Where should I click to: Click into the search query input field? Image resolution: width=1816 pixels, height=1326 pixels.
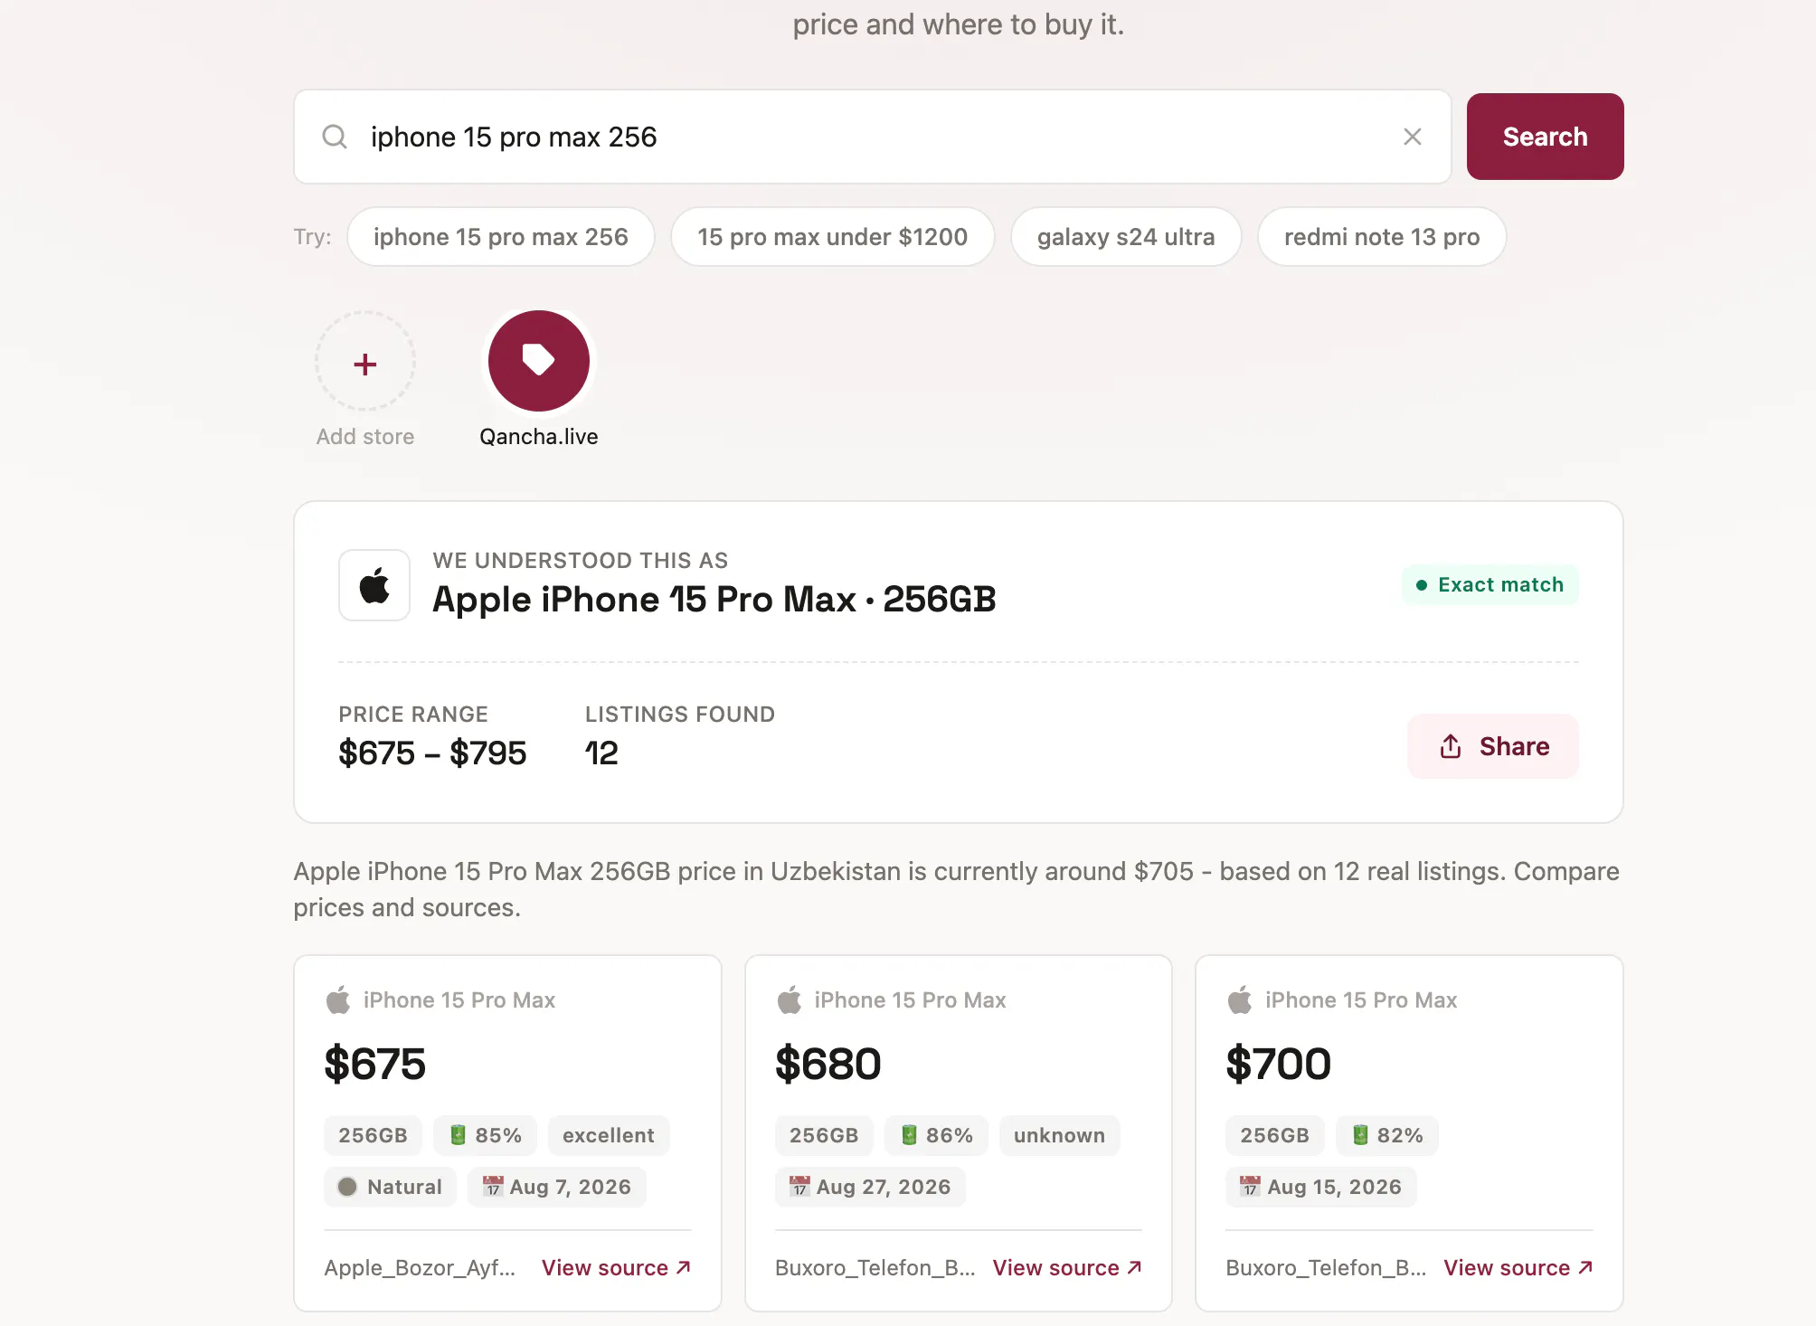click(873, 137)
